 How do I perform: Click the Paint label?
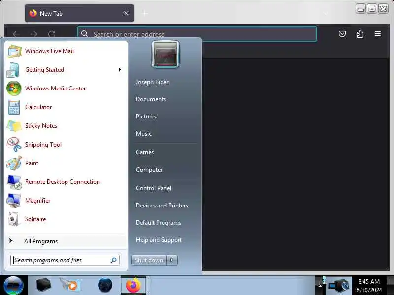click(x=32, y=163)
